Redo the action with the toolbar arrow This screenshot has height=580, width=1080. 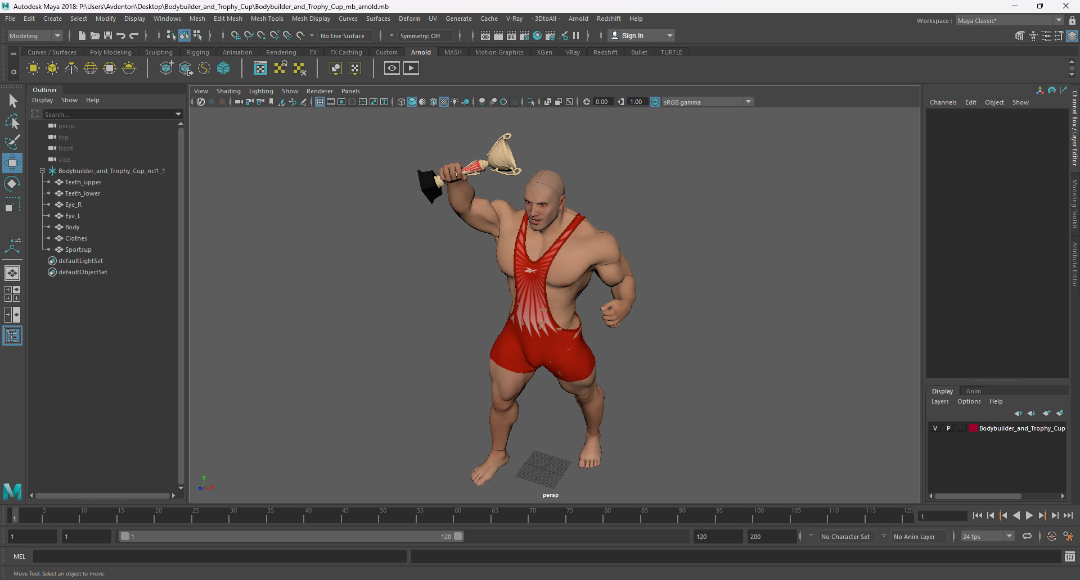click(134, 35)
